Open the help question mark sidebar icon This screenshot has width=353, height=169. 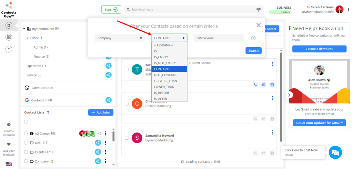(9, 49)
